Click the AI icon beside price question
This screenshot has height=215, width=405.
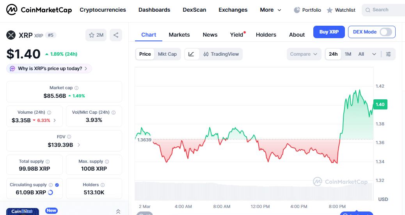tap(12, 69)
